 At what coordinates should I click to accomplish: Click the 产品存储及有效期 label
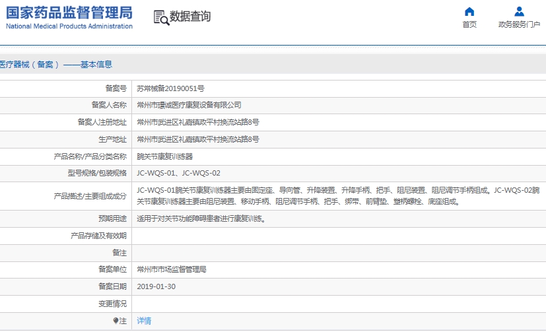coord(98,236)
